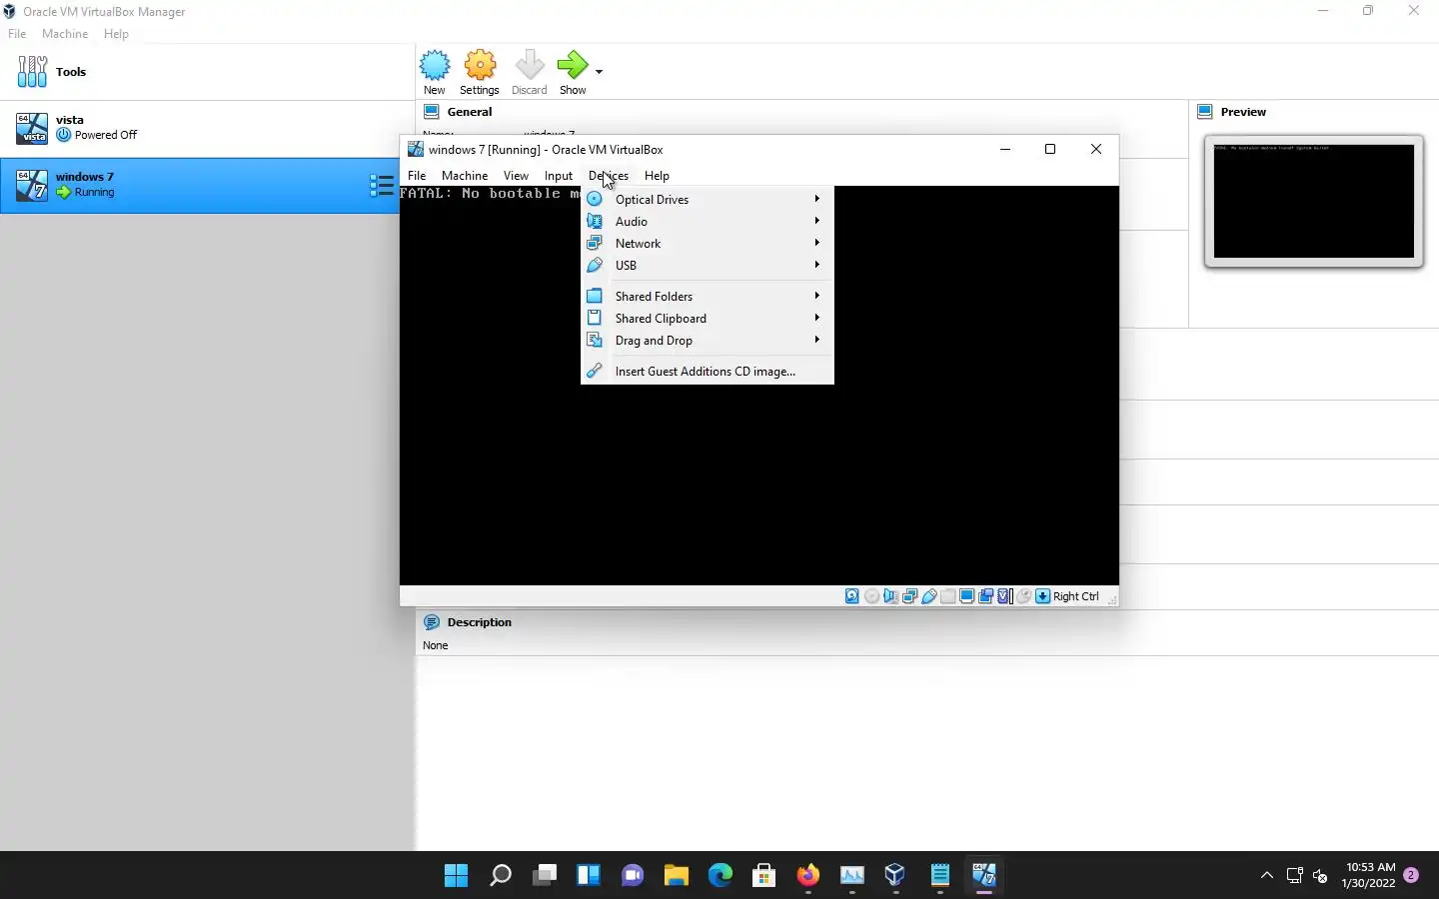Open the taskbar clock and date
The image size is (1439, 899).
pyautogui.click(x=1368, y=876)
